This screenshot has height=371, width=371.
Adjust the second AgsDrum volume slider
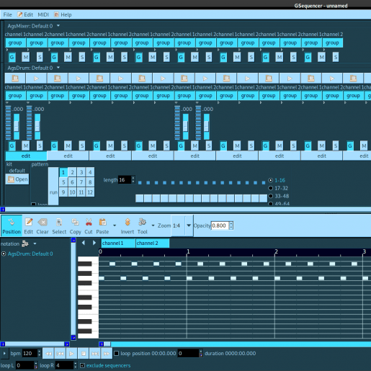tap(37, 127)
